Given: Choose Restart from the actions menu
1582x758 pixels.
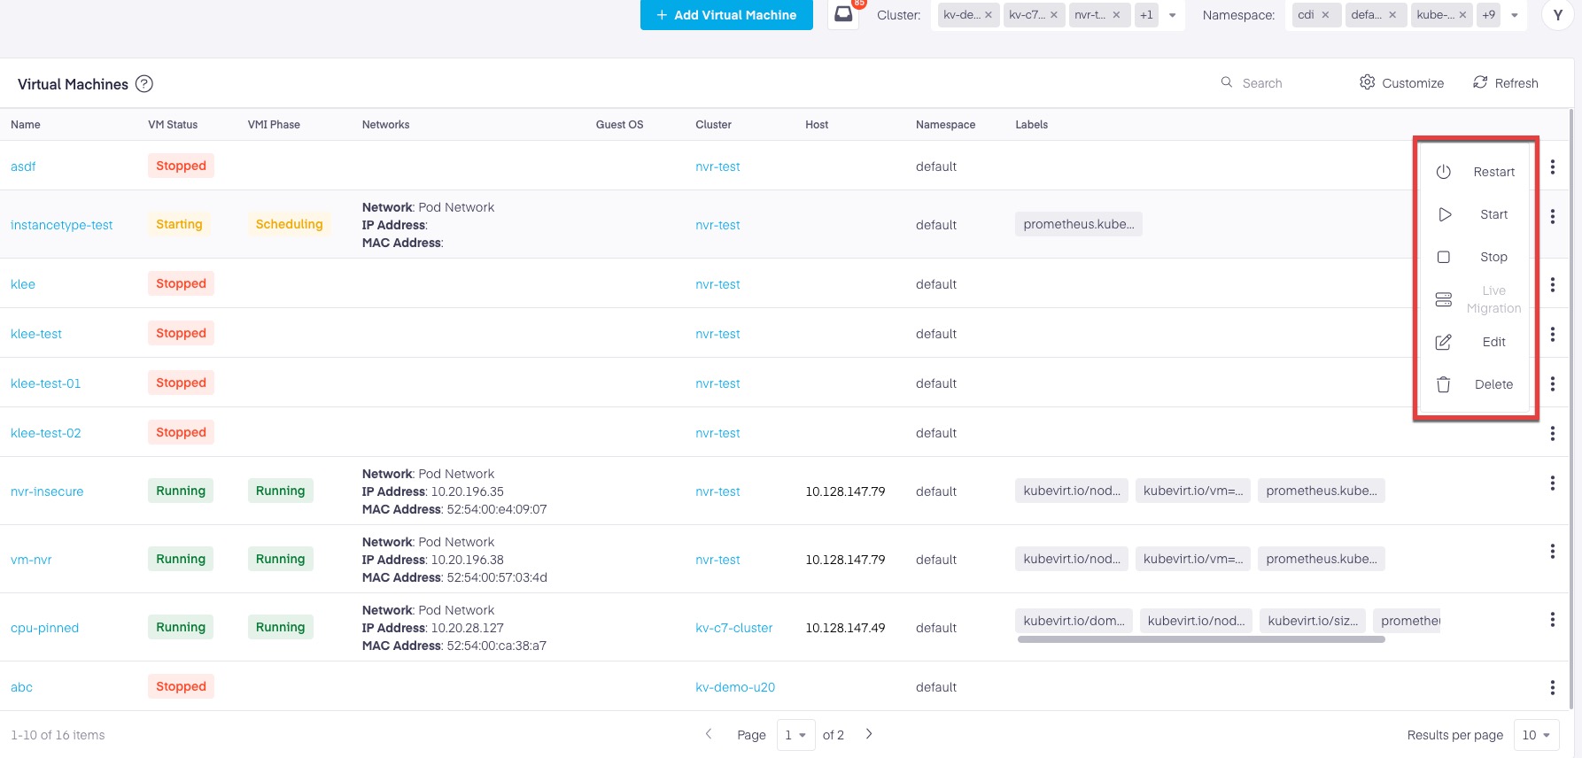Looking at the screenshot, I should coord(1493,172).
